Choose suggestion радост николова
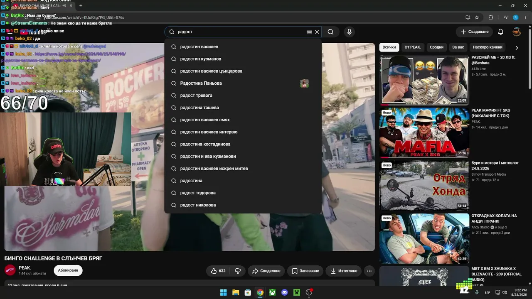Screen dimensions: 532x299 tap(243, 205)
